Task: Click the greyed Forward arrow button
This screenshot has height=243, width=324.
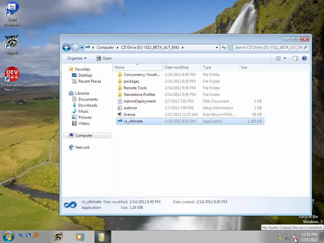Action: pos(75,47)
